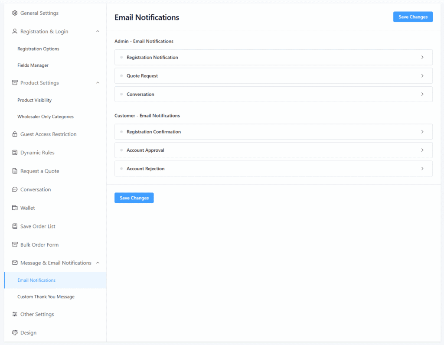444x345 pixels.
Task: Enable the Registration Notification toggle
Action: coord(121,57)
